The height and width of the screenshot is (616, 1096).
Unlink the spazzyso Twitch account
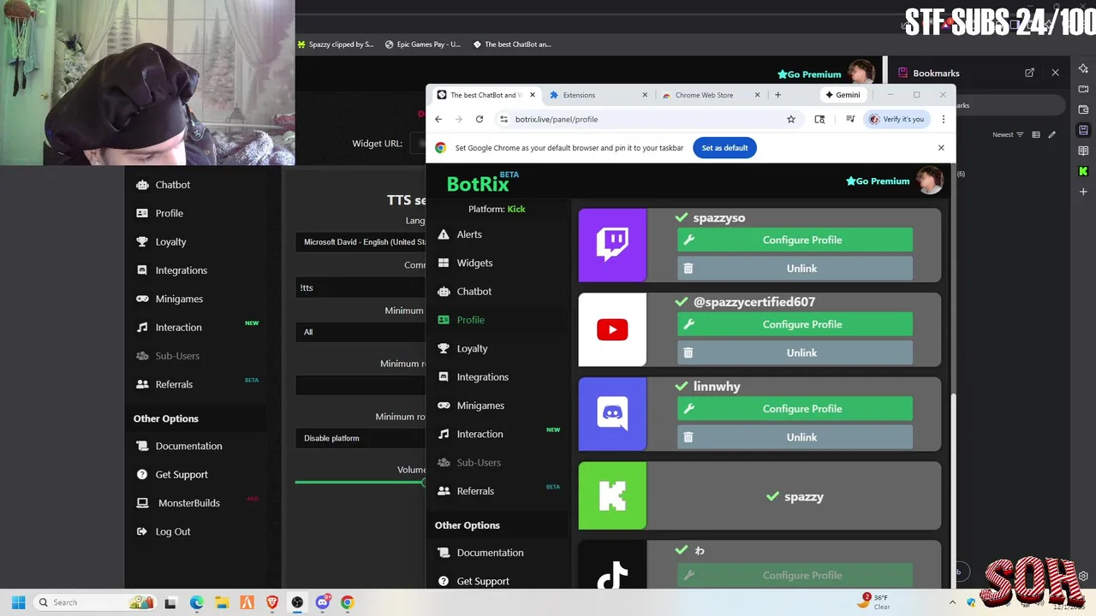[795, 268]
